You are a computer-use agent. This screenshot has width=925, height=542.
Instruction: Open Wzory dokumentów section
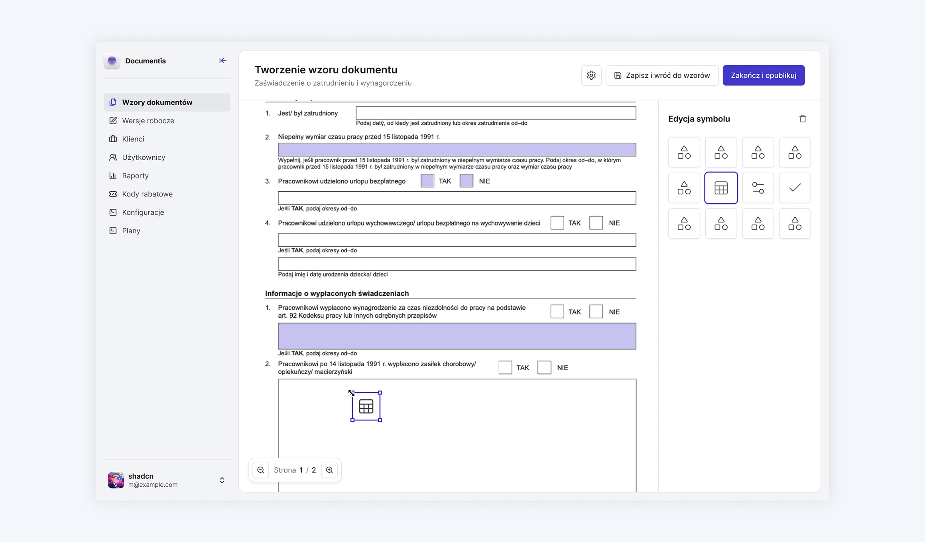(167, 102)
